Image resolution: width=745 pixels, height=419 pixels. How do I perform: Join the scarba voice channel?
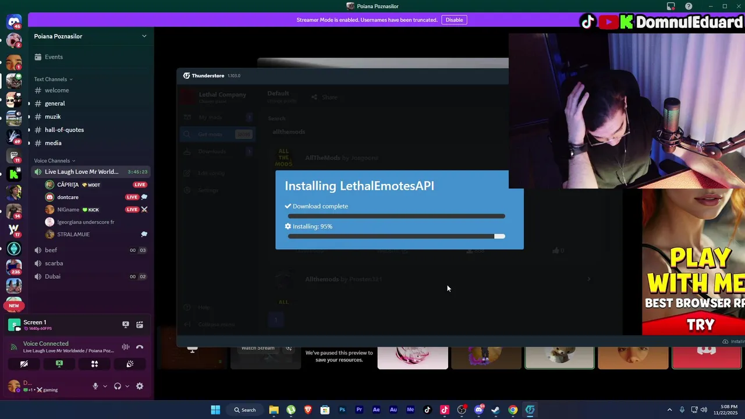90,263
